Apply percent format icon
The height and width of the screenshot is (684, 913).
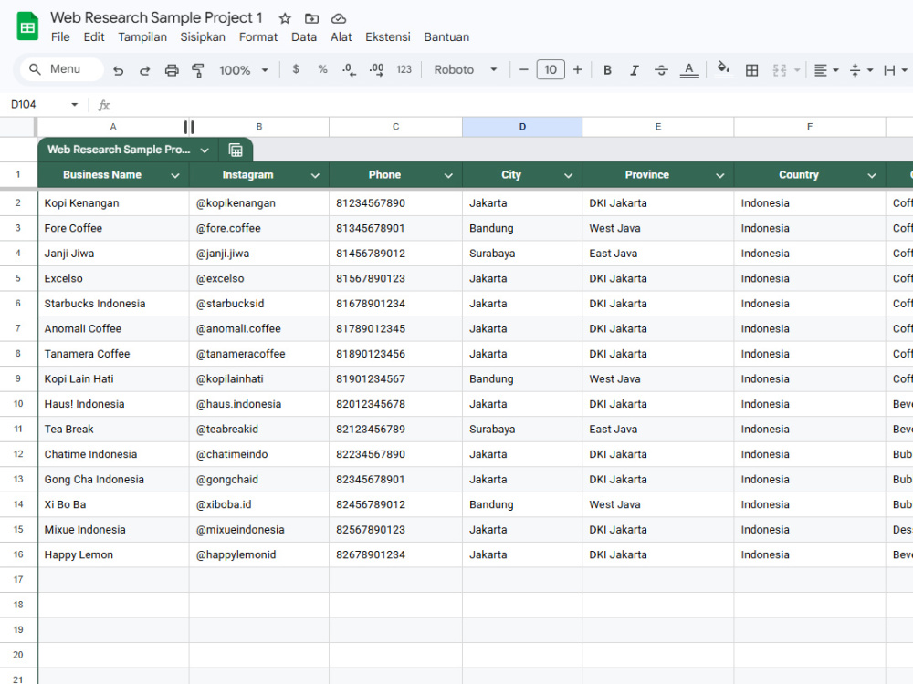pyautogui.click(x=322, y=69)
